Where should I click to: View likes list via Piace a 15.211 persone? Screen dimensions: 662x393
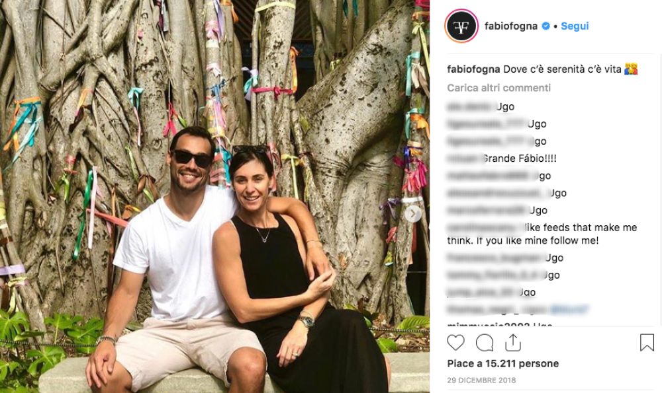point(503,363)
